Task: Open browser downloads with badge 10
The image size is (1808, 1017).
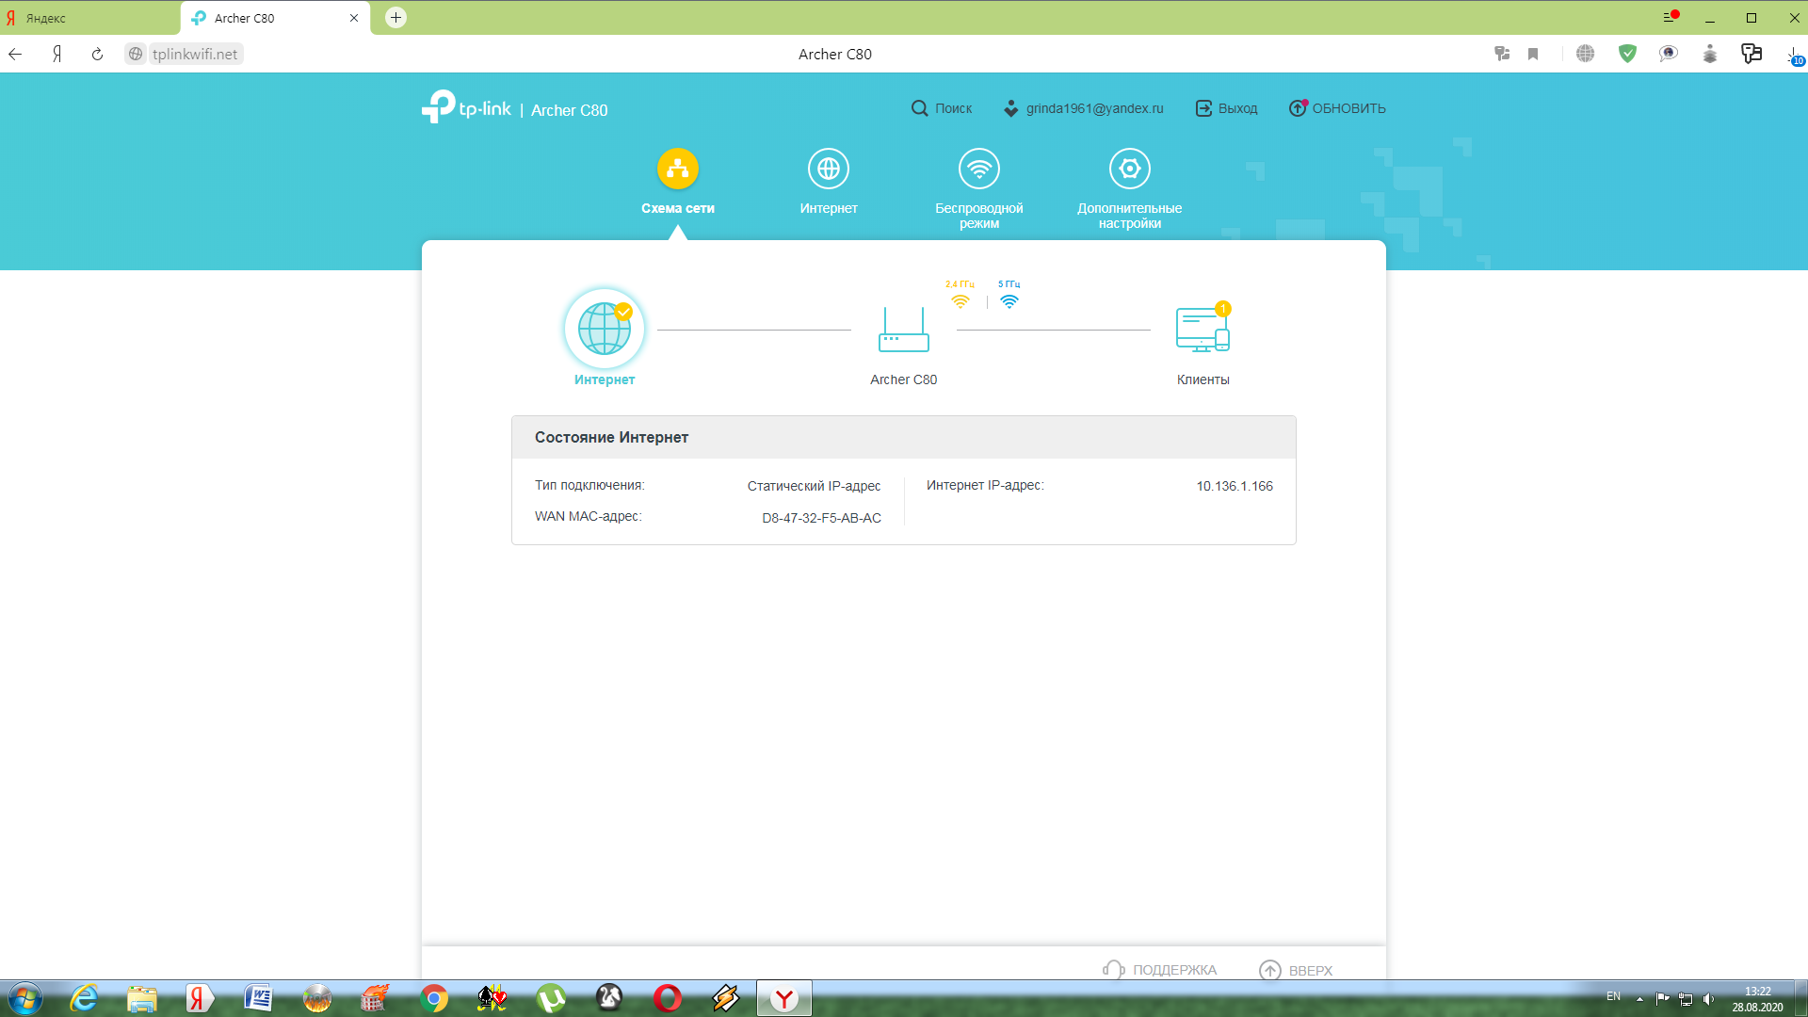Action: pos(1795,56)
